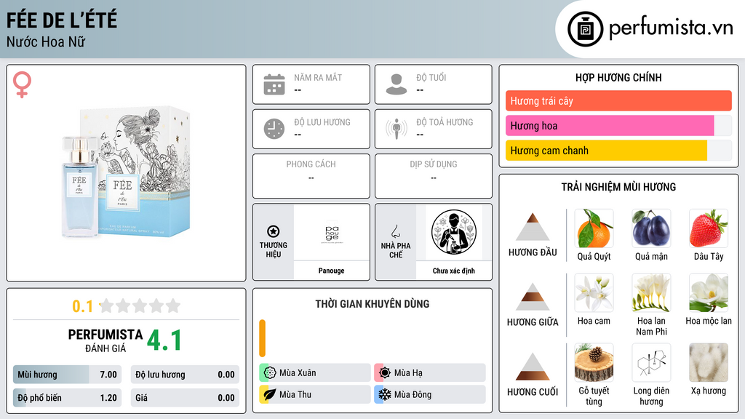Click the Mùa Hạ season button
The width and height of the screenshot is (745, 419).
click(430, 372)
